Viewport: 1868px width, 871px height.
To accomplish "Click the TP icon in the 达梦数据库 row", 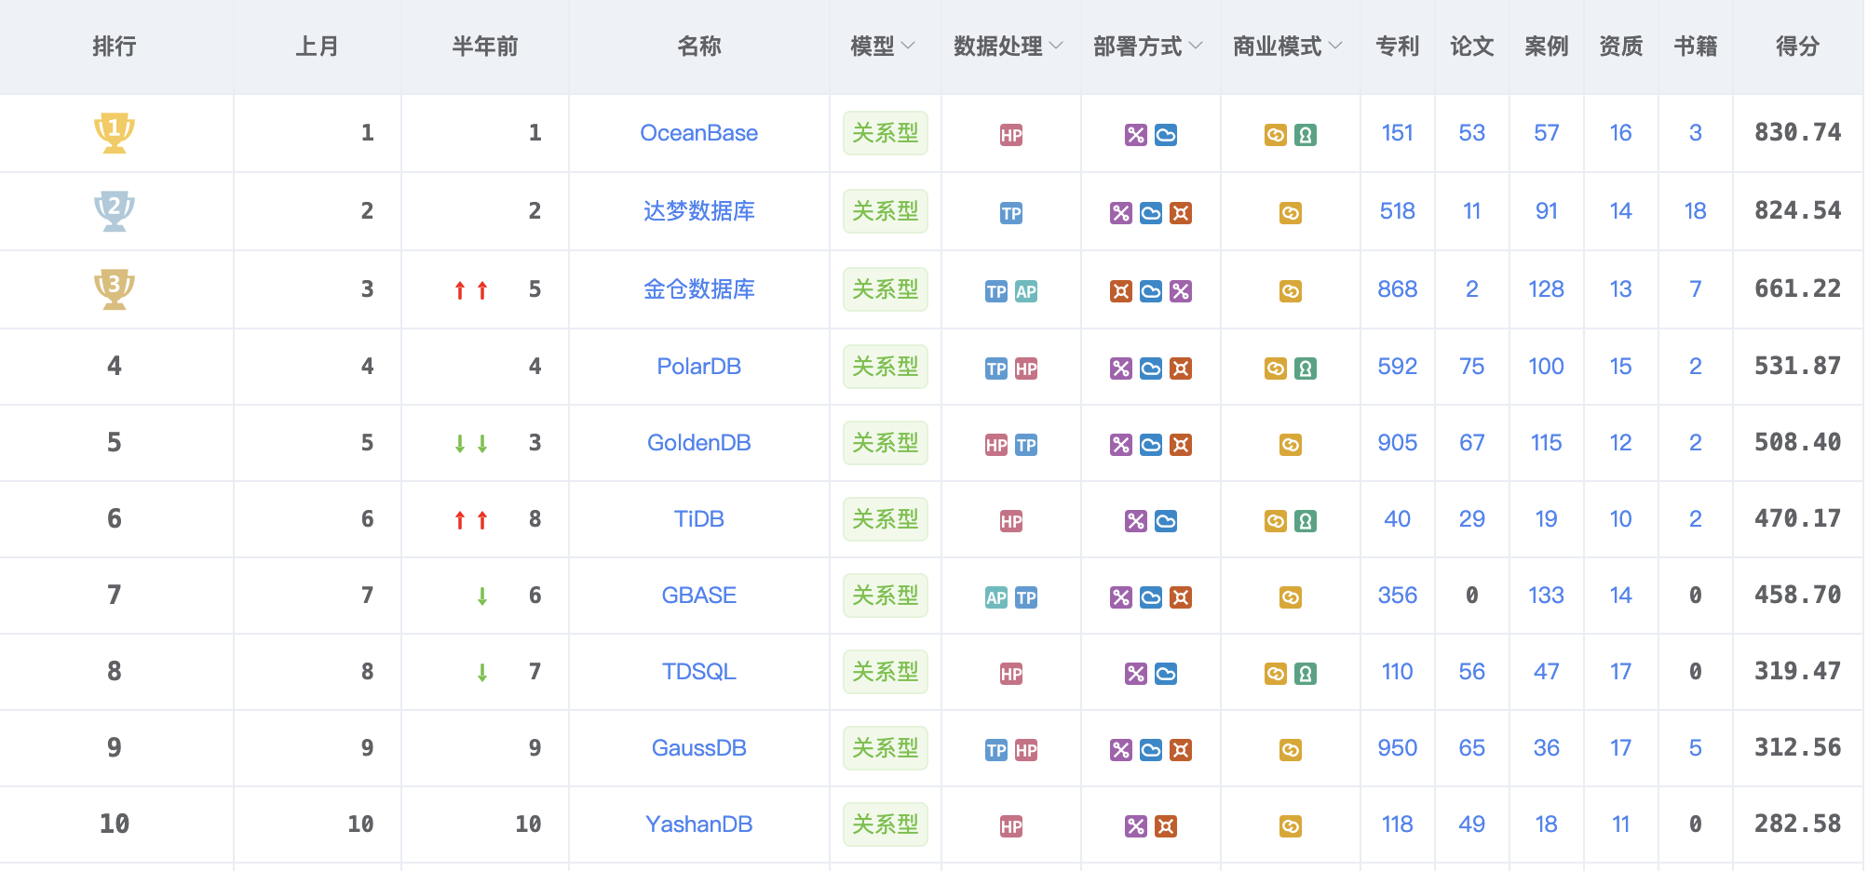I will click(1011, 213).
